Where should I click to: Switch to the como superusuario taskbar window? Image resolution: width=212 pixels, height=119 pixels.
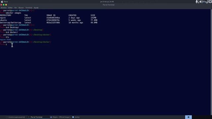(x=16, y=117)
